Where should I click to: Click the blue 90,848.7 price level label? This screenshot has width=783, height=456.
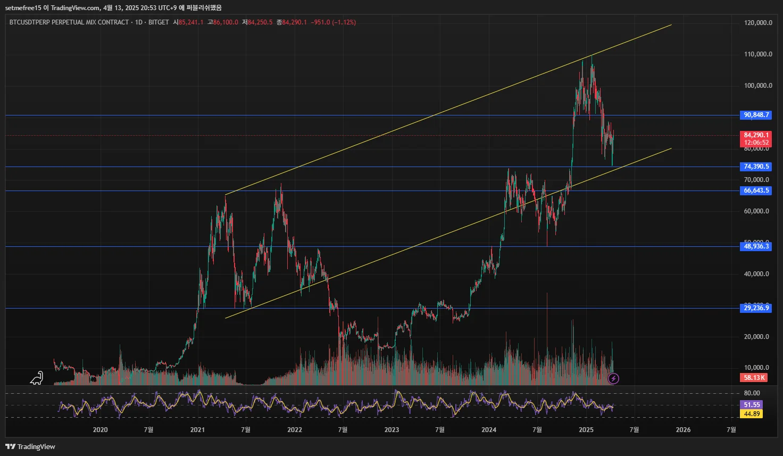coord(756,115)
